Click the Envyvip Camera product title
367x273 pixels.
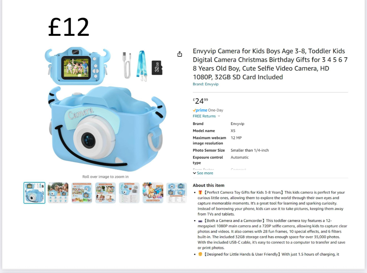pyautogui.click(x=270, y=64)
